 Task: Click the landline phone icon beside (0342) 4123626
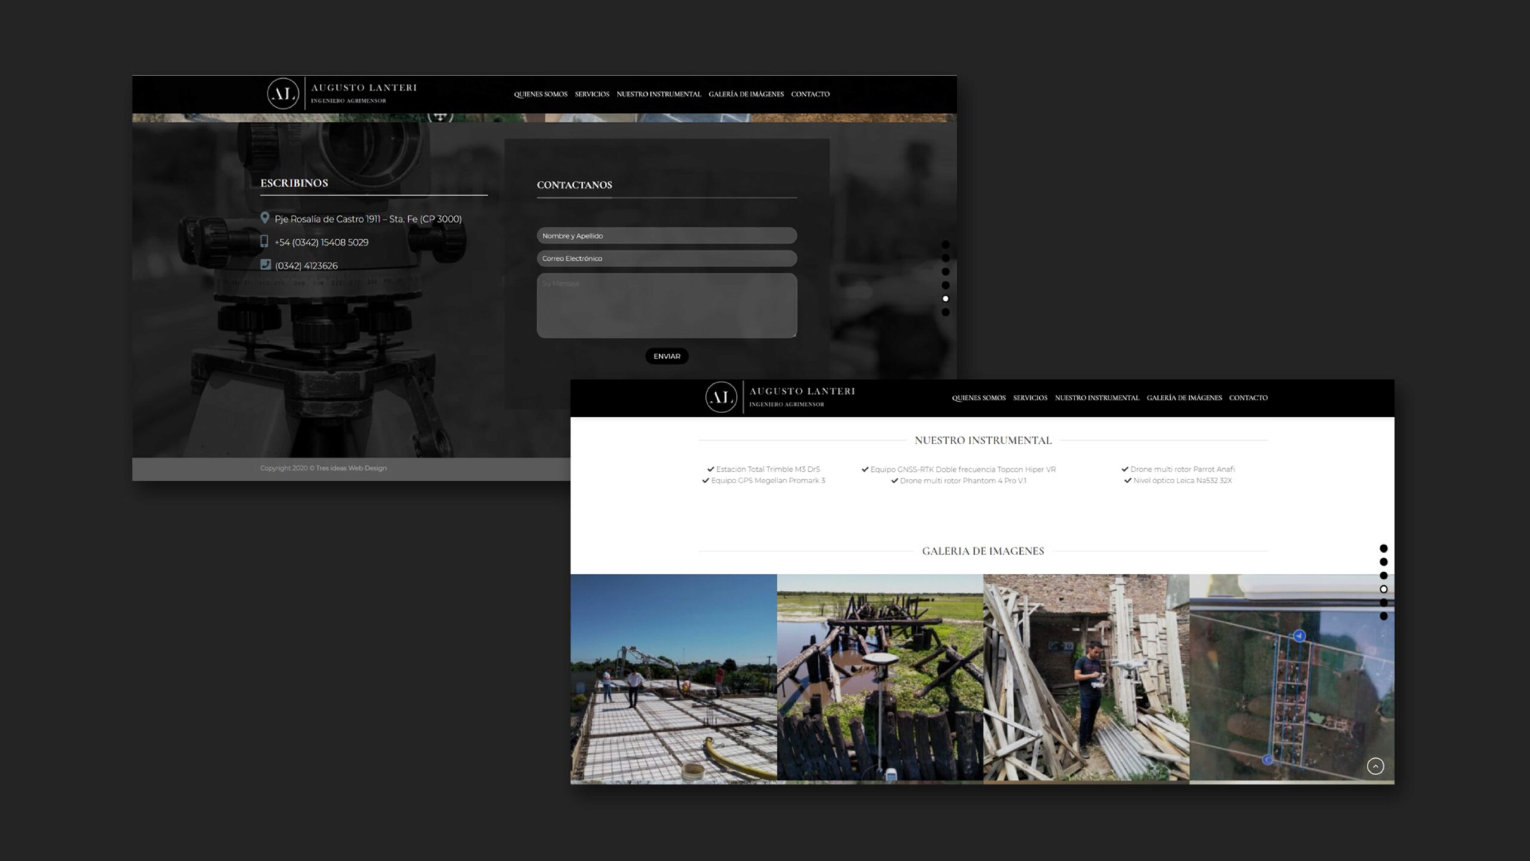click(265, 265)
